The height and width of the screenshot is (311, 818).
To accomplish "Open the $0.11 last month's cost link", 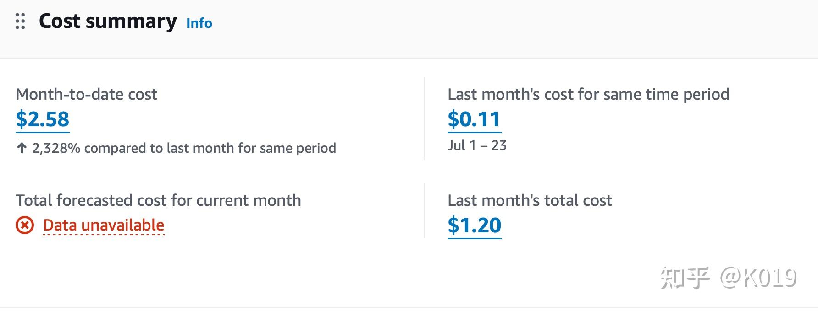I will tap(474, 119).
